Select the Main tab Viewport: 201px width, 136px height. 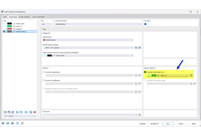coord(44,29)
